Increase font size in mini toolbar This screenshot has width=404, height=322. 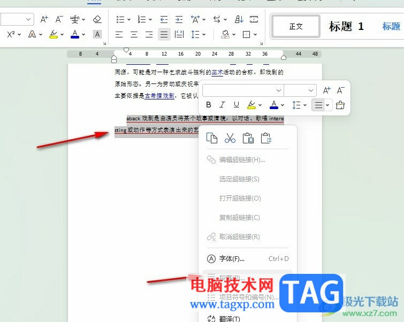click(x=327, y=90)
